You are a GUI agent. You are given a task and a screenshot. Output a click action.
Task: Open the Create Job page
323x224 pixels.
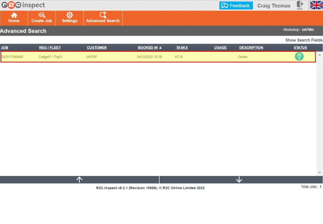pyautogui.click(x=42, y=15)
